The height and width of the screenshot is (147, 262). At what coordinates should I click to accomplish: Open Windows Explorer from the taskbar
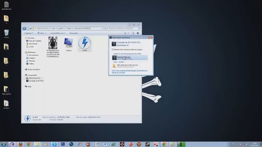point(37,144)
